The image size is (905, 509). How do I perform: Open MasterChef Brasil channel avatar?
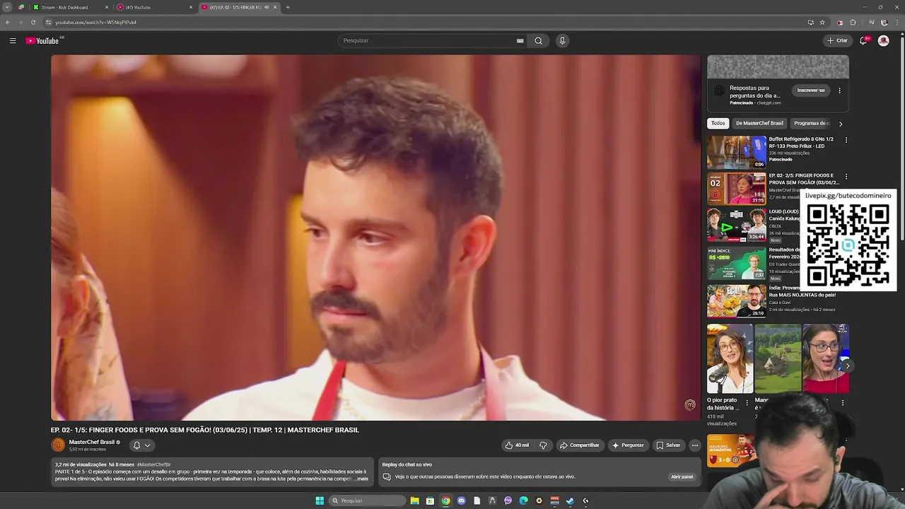coord(58,445)
